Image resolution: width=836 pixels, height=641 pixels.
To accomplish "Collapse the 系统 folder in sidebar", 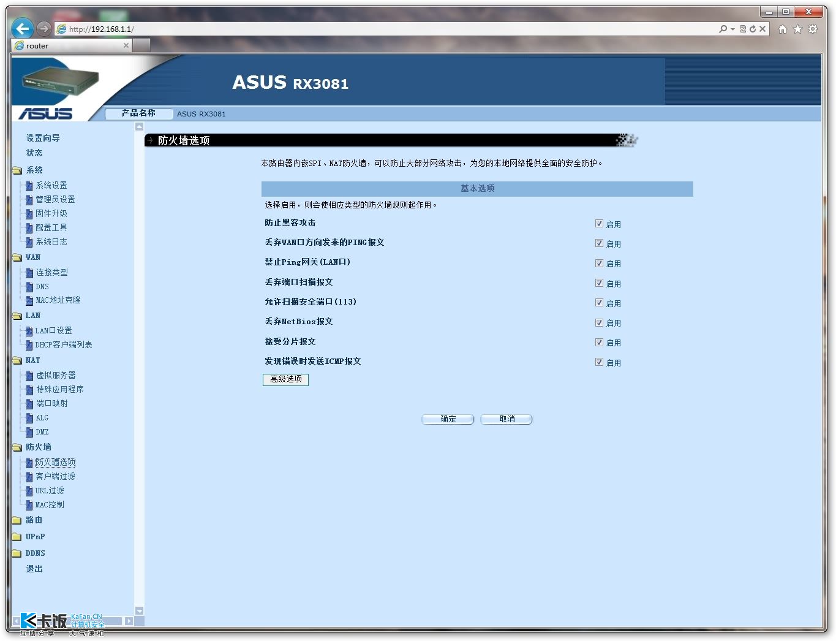I will 17,170.
